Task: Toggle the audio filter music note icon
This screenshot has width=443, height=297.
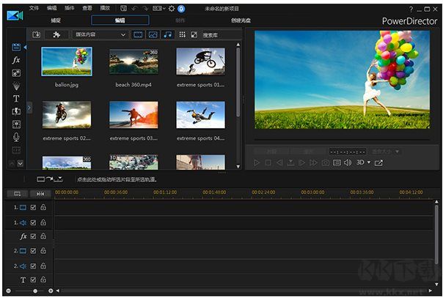Action: pos(168,34)
